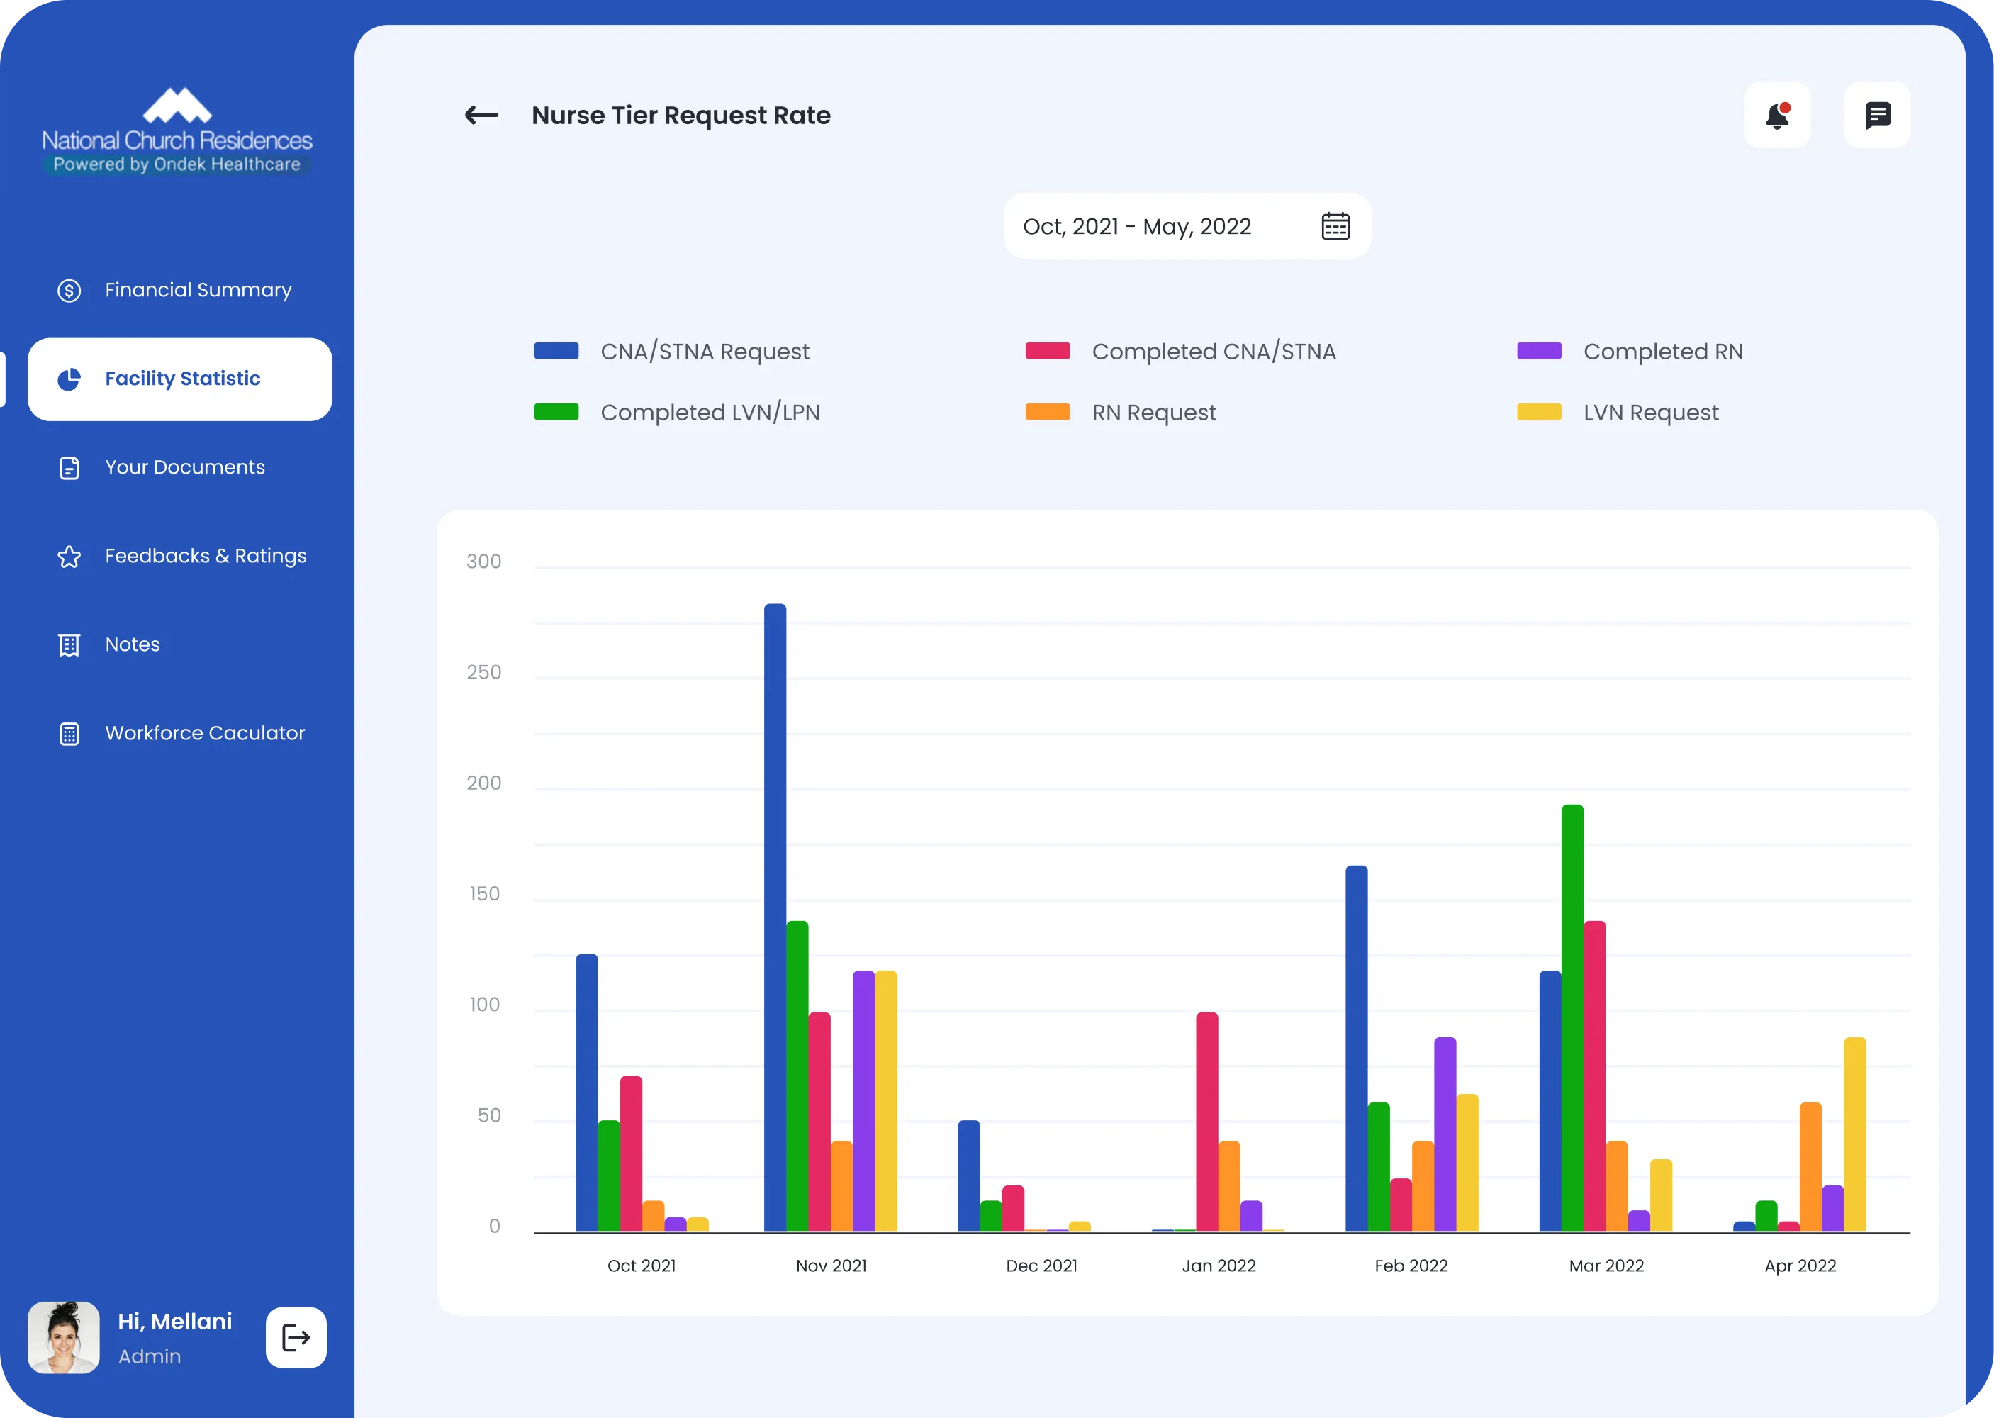Open the Oct, 2021 - May, 2022 date range

[x=1187, y=226]
